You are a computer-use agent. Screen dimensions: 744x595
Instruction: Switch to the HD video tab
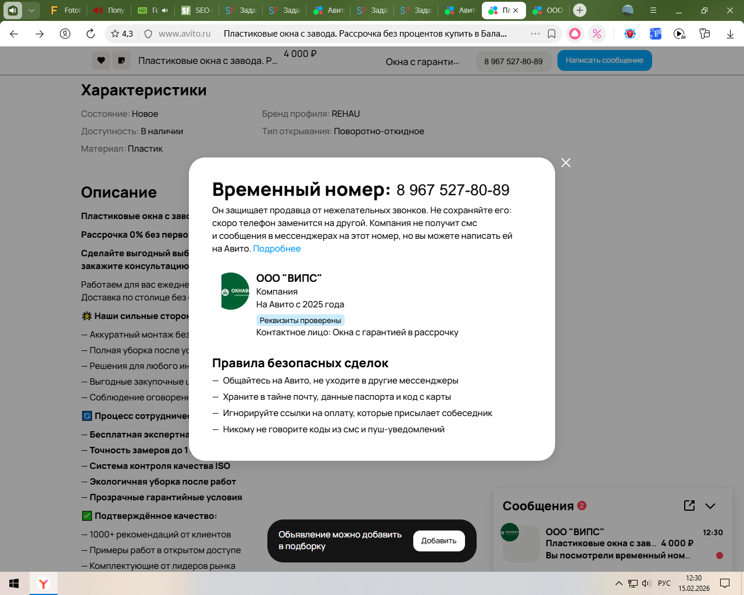click(153, 10)
